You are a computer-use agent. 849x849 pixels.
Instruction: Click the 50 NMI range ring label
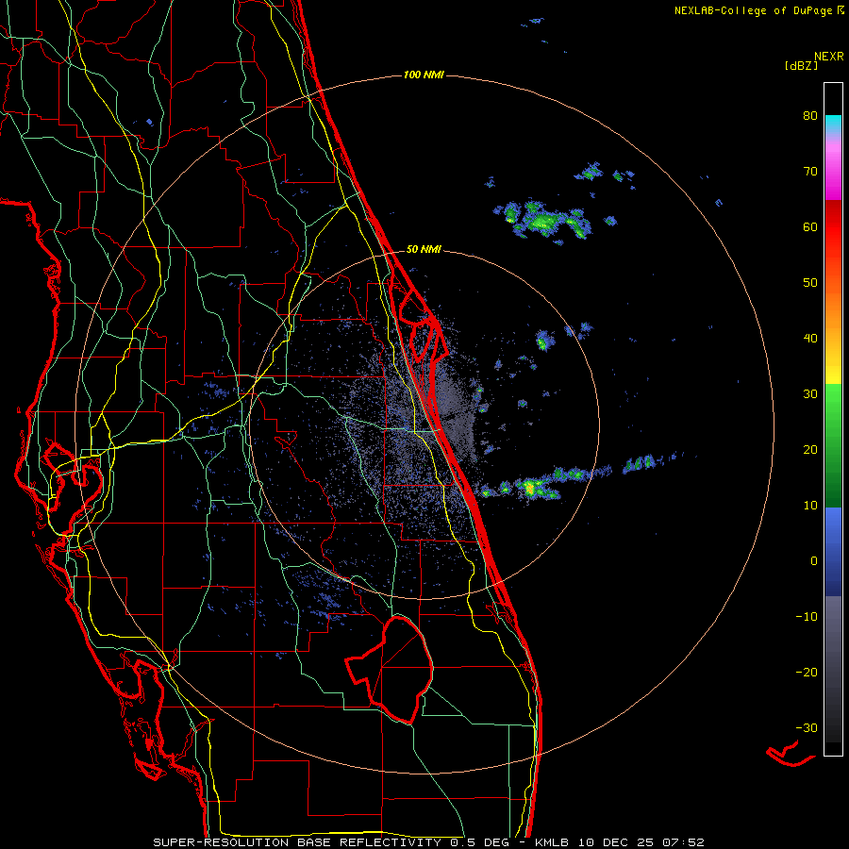[424, 250]
